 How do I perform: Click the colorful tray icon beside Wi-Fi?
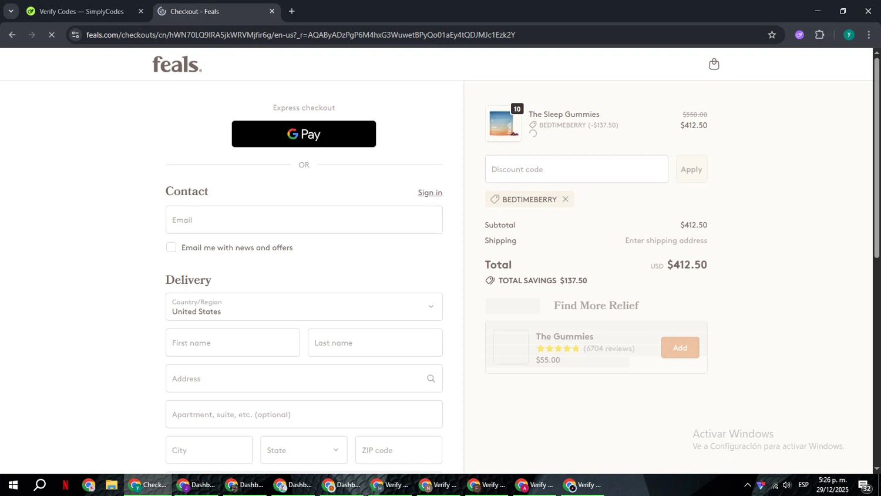click(761, 485)
